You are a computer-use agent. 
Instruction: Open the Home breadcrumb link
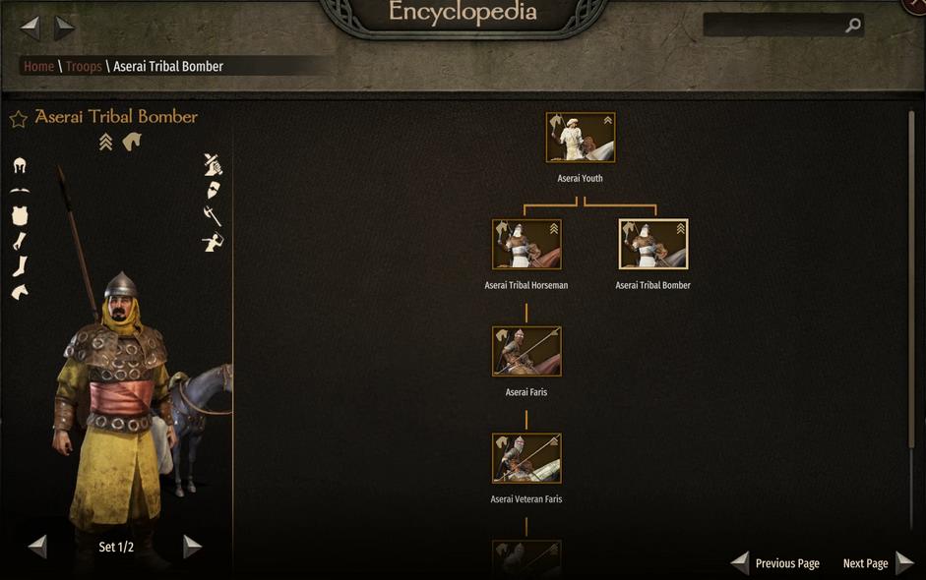(x=39, y=66)
